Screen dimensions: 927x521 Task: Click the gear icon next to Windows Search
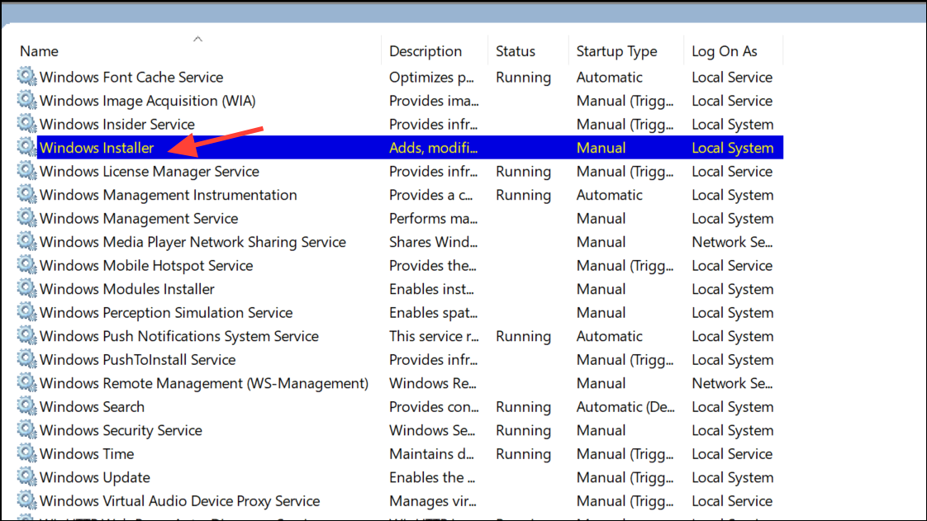(x=26, y=406)
